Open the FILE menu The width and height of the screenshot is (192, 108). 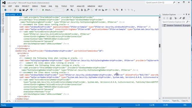pyautogui.click(x=4, y=6)
